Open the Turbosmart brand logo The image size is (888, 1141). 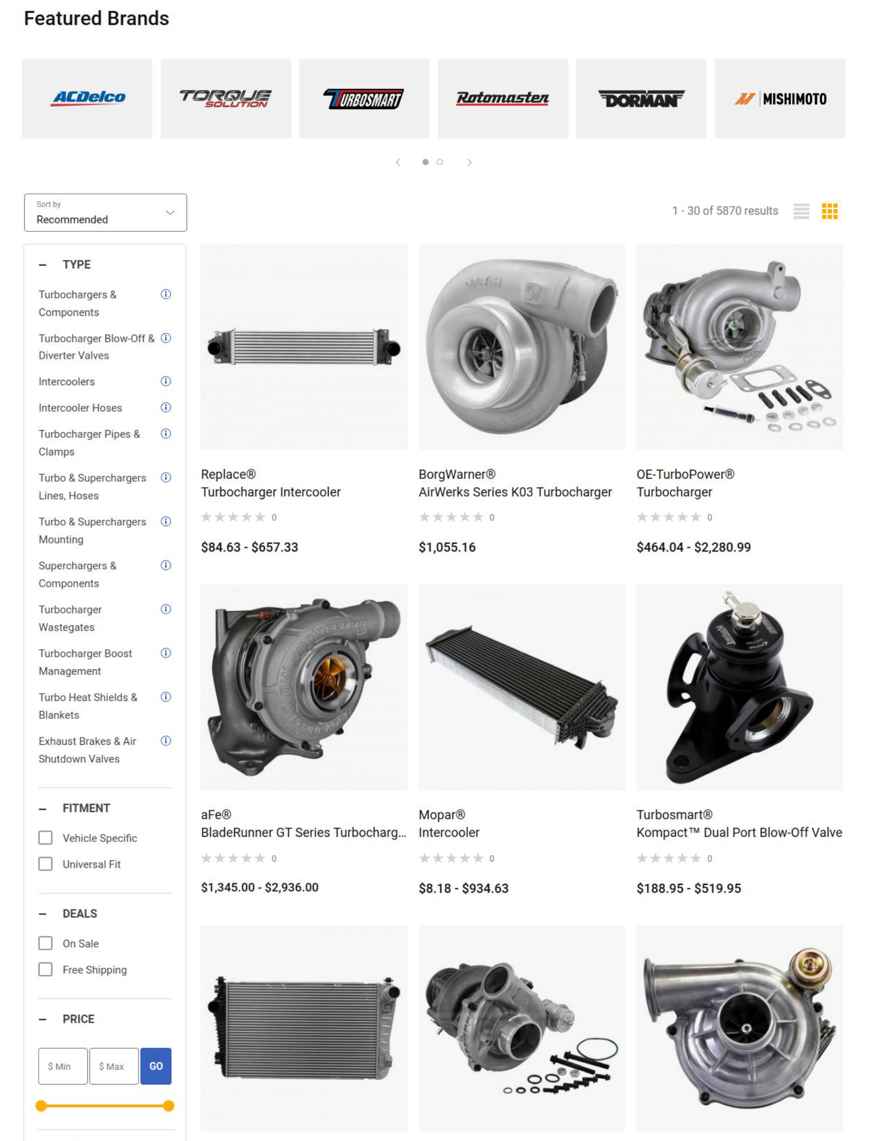click(364, 99)
